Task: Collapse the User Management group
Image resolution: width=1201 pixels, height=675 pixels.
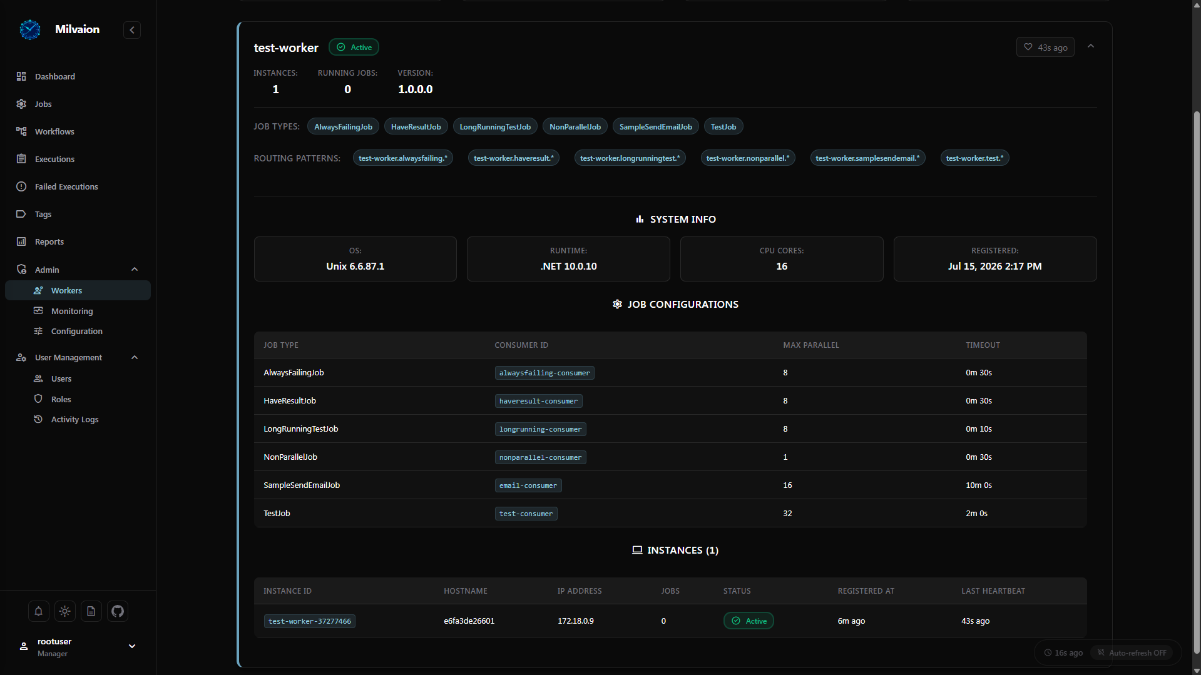Action: (x=134, y=357)
